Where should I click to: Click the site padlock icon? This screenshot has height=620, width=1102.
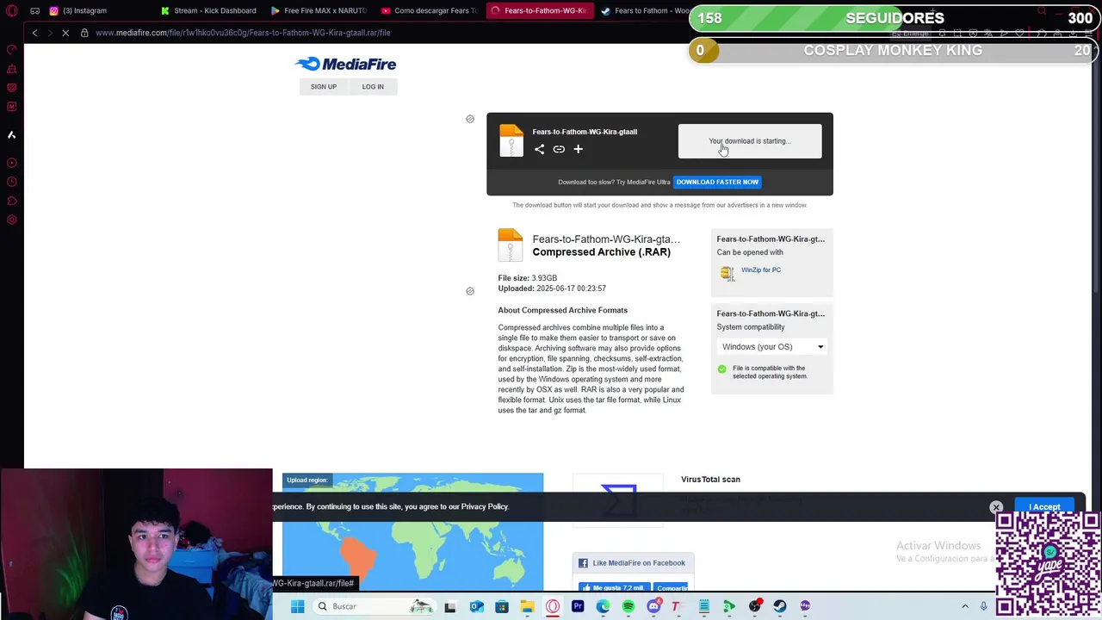84,33
